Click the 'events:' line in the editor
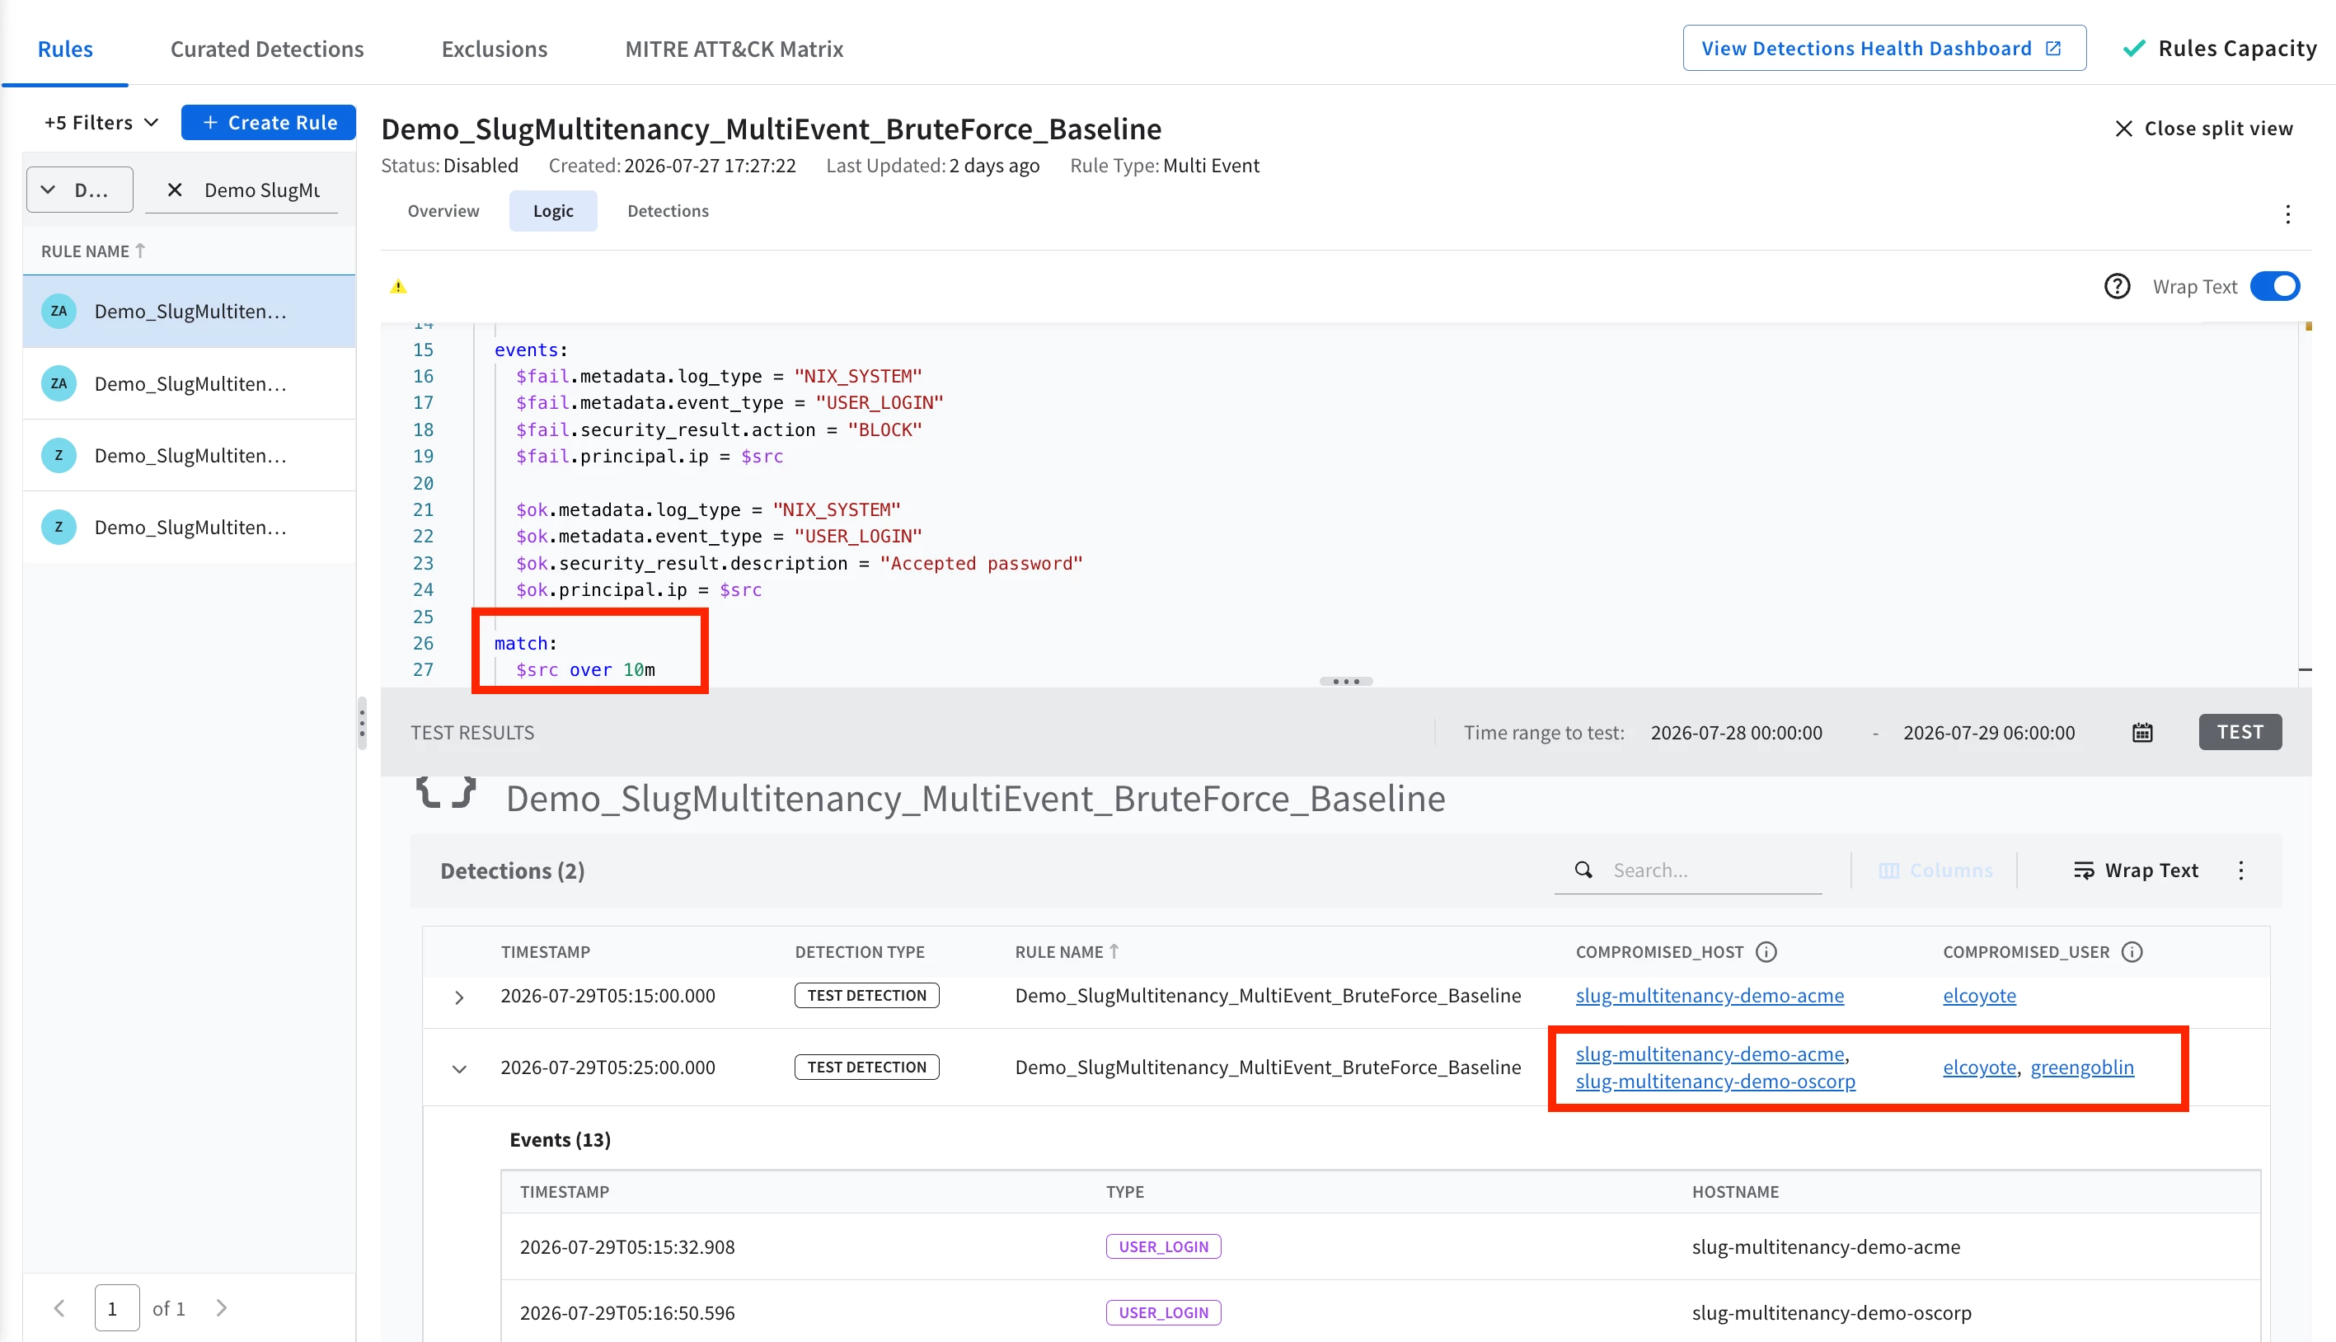 (531, 350)
